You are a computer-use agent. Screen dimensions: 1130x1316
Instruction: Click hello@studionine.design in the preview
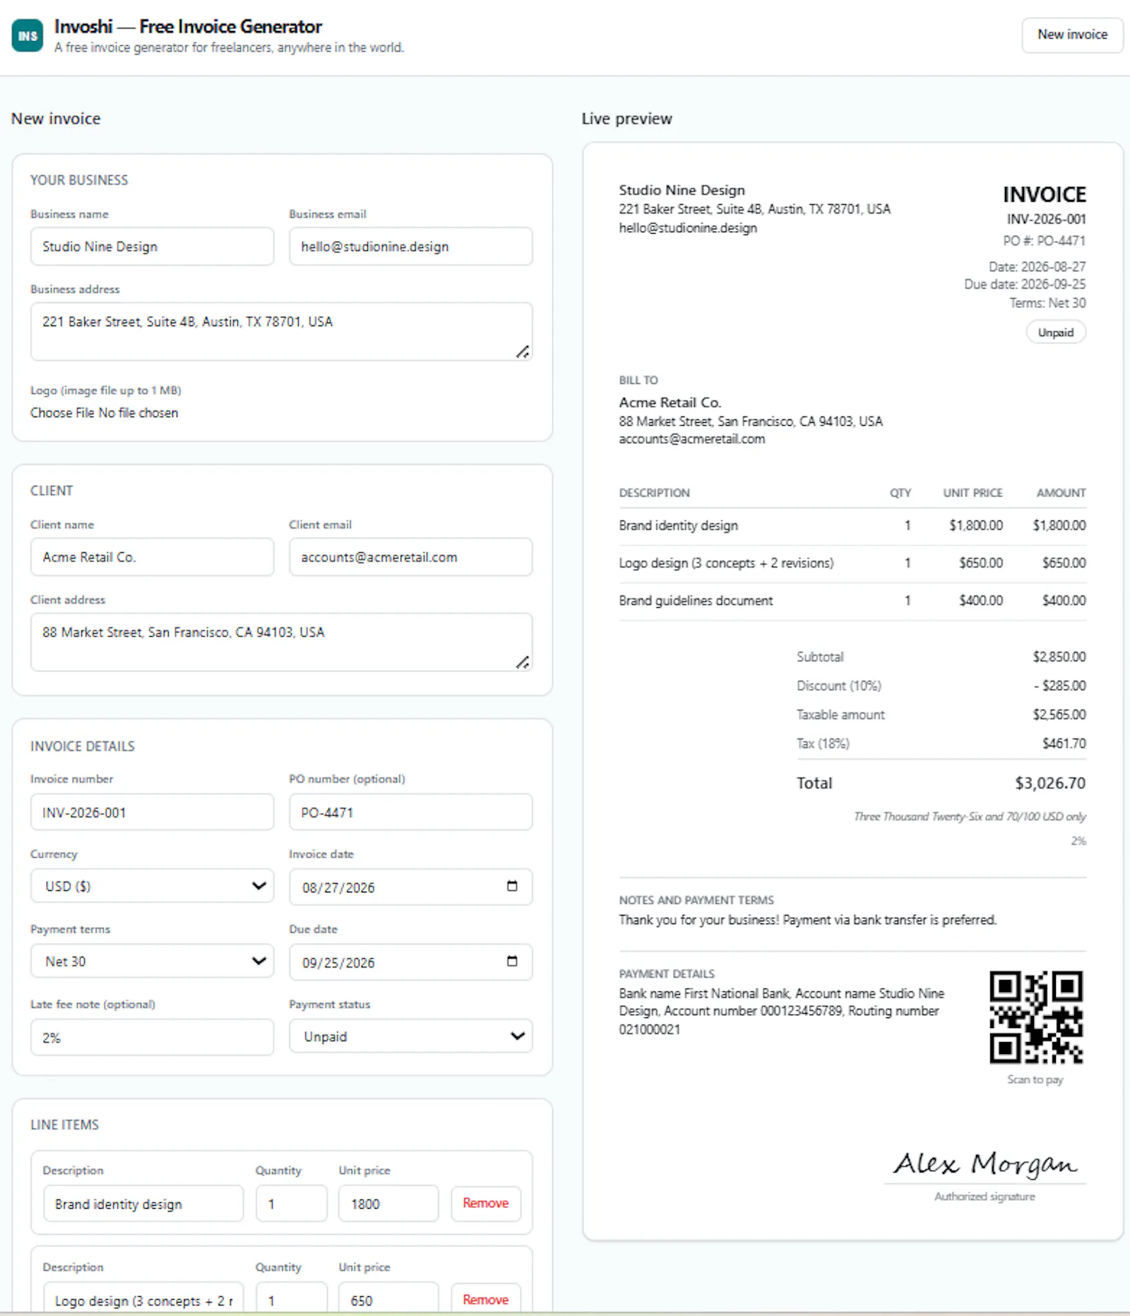(688, 228)
